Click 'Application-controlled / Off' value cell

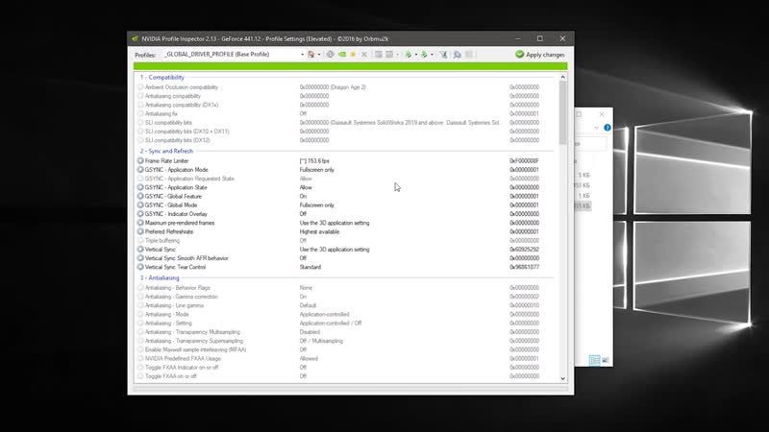point(331,324)
